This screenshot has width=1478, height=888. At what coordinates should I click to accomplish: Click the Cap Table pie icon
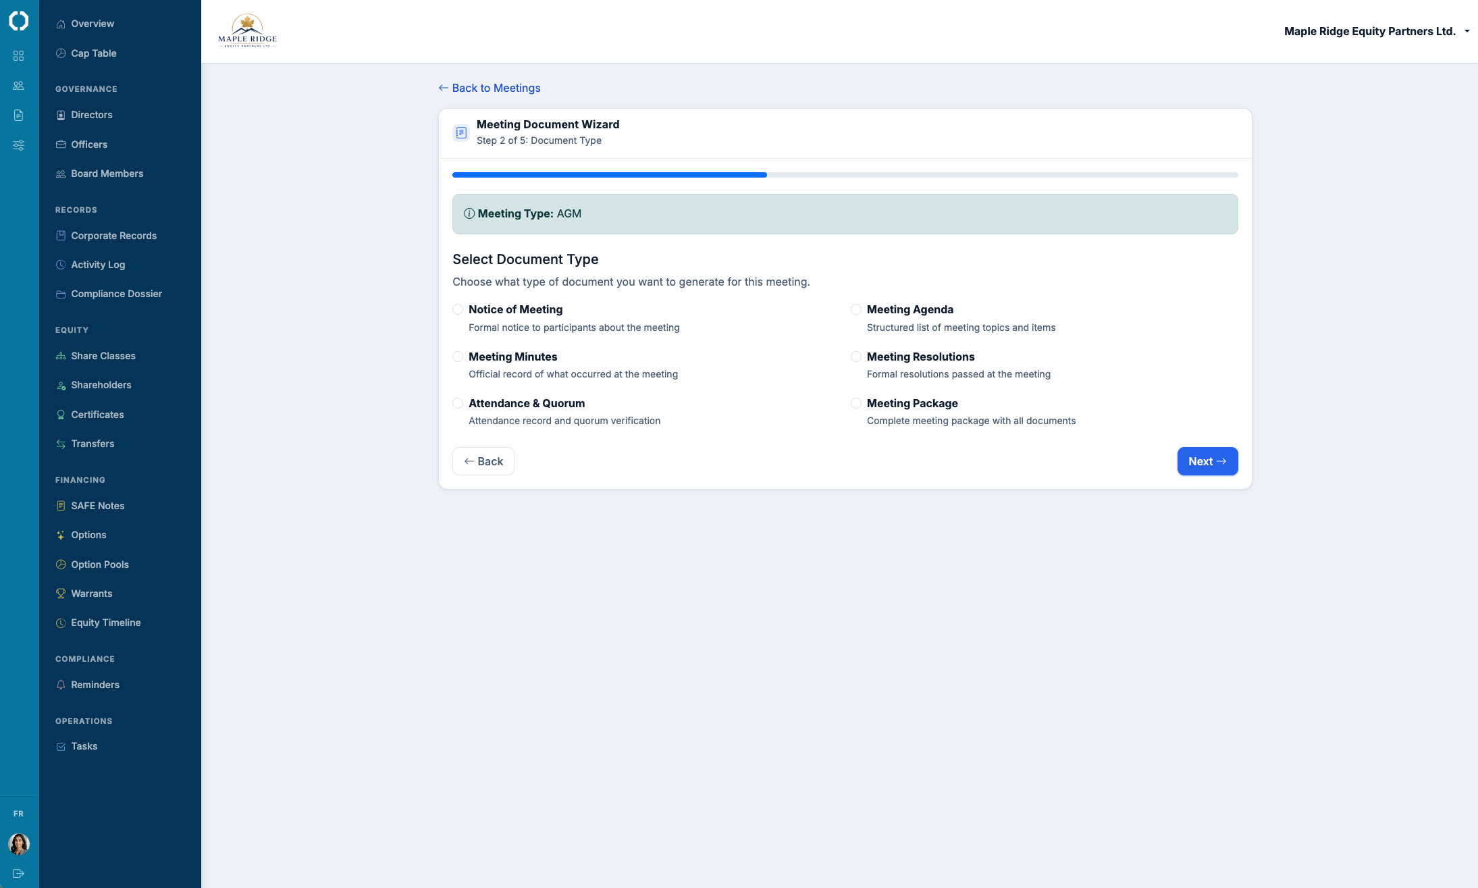[x=61, y=53]
